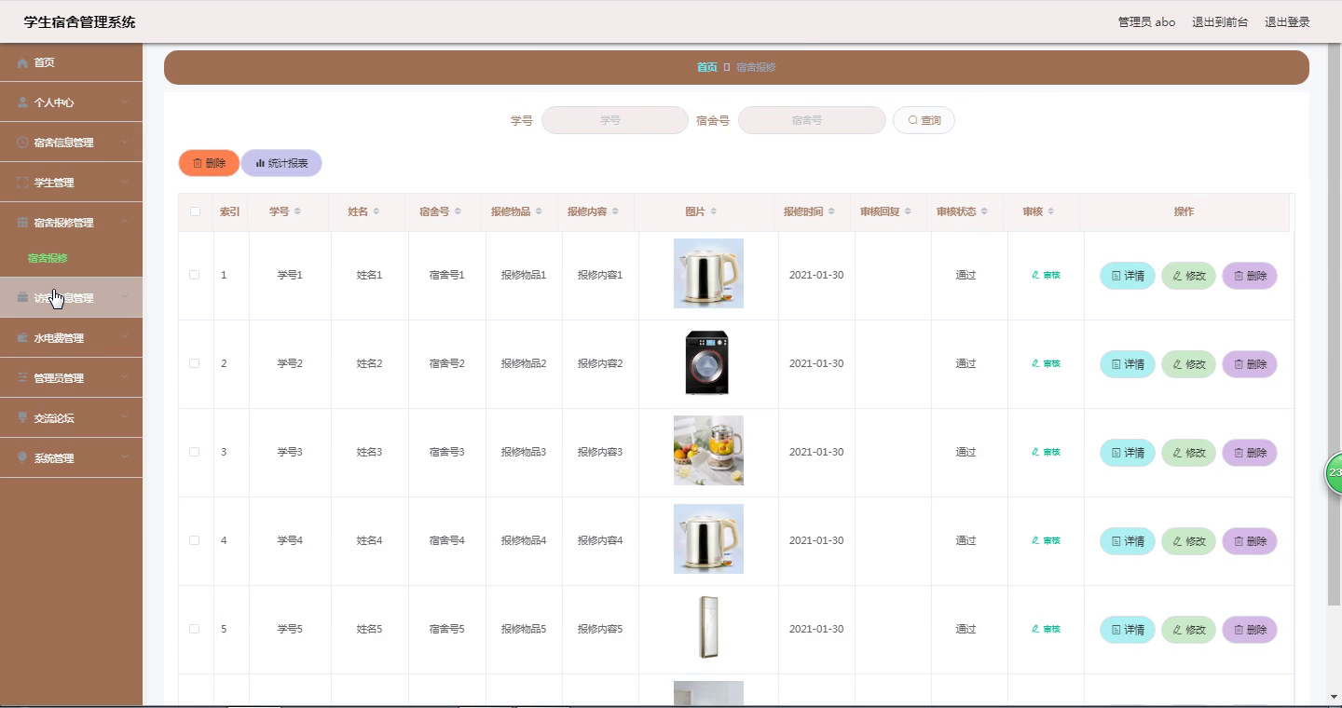Expand the 宿舍信息管理 chevron

tap(125, 143)
